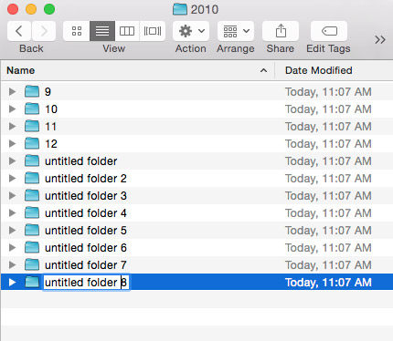Select the folder icon of row 9

point(32,91)
